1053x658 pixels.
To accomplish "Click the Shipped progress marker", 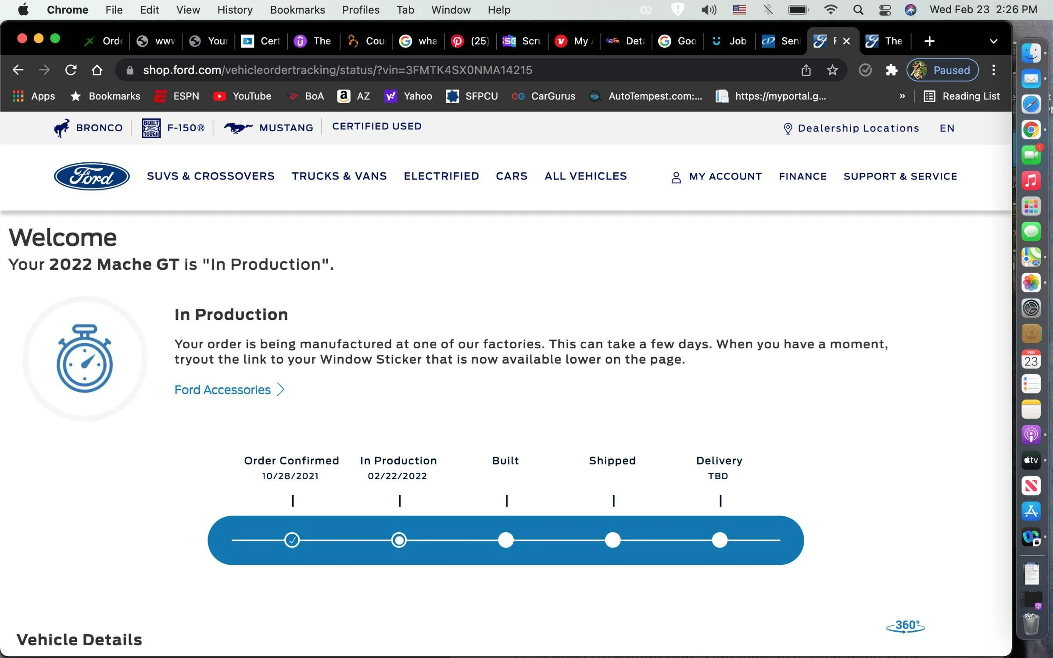I will (x=613, y=540).
